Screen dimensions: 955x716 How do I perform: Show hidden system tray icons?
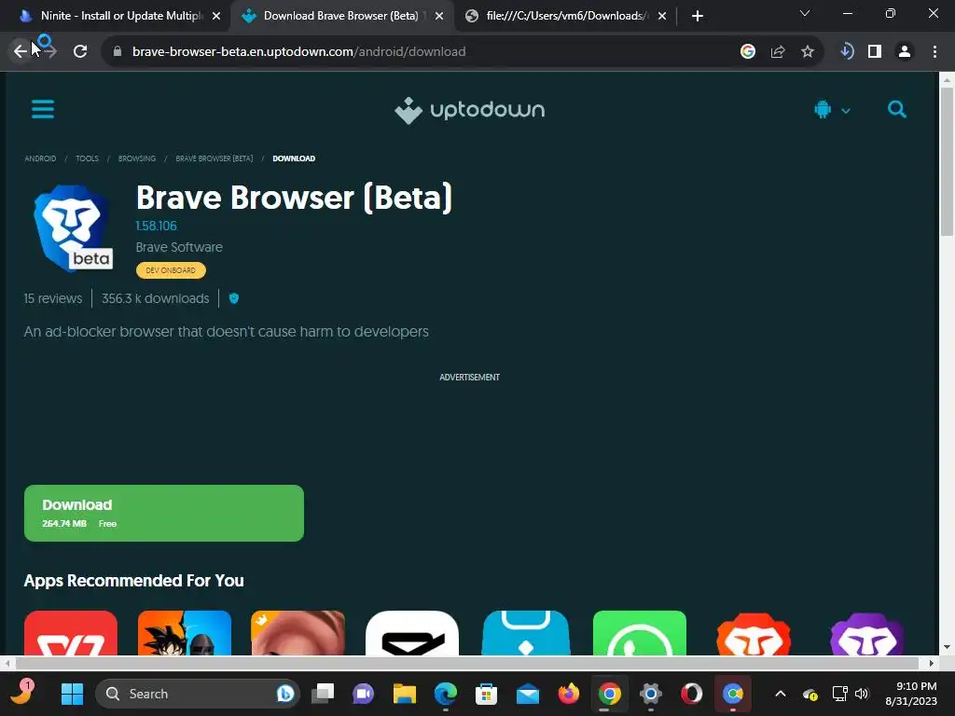tap(781, 694)
